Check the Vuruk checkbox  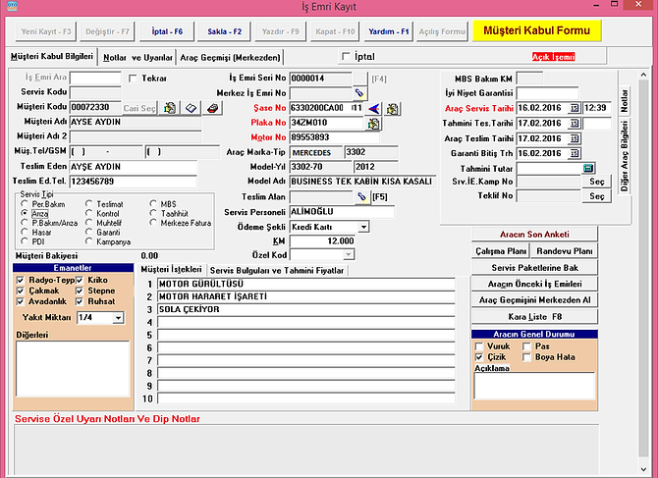click(479, 346)
